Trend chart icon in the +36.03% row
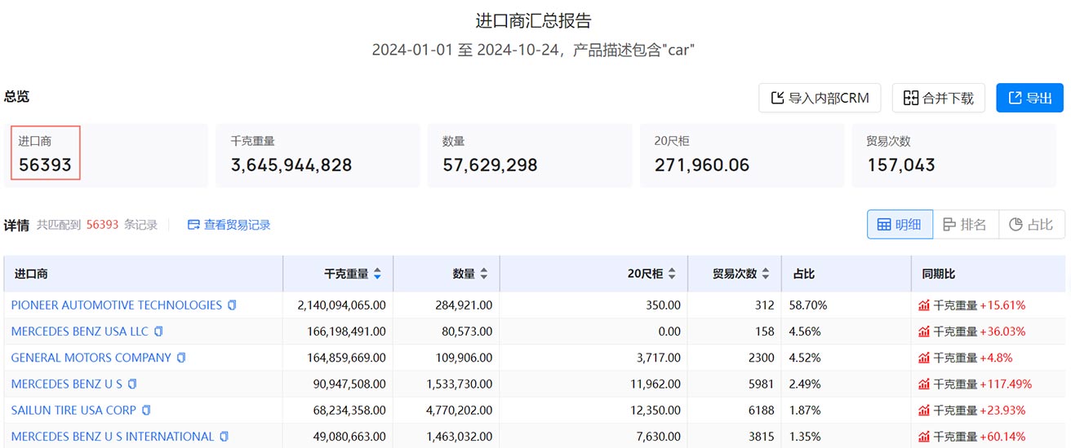Screen dimensions: 1071x448 (x=924, y=332)
